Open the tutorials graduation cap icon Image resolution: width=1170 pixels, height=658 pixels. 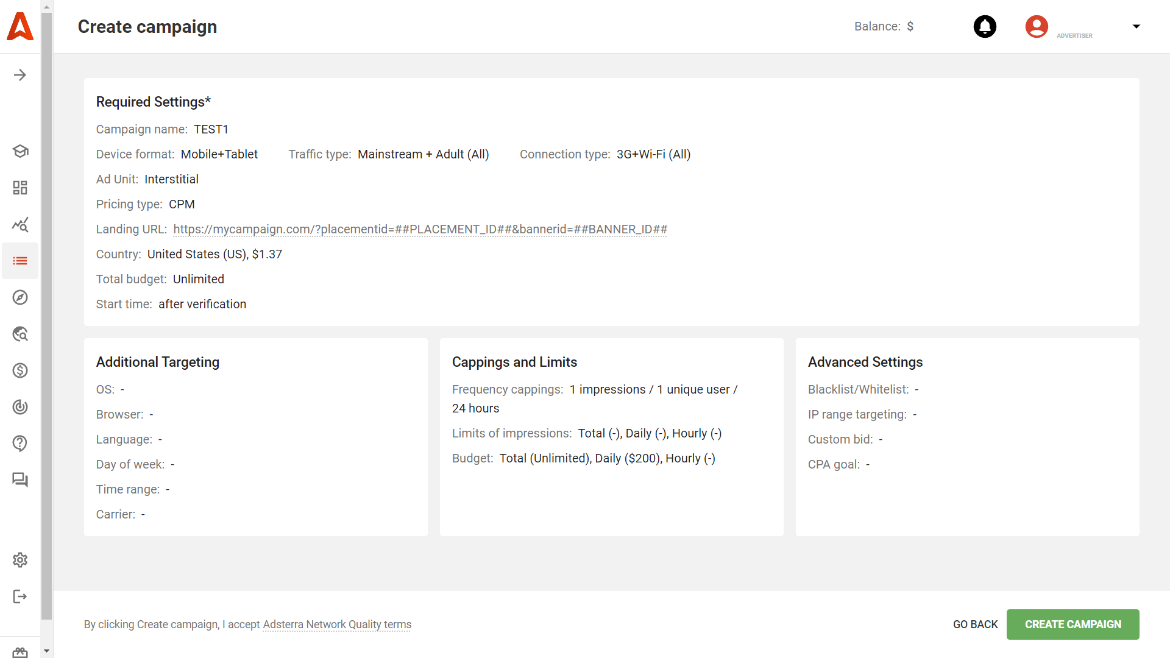[20, 151]
